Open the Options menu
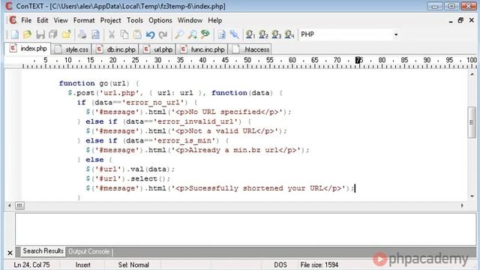This screenshot has width=480, height=270. pos(160,20)
